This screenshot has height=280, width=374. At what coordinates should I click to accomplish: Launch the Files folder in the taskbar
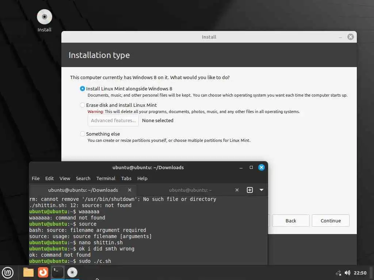[x=28, y=272]
